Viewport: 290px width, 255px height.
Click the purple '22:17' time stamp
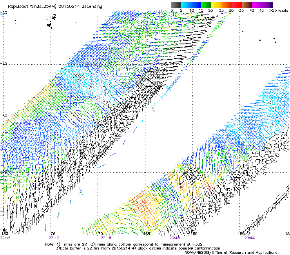(54, 238)
